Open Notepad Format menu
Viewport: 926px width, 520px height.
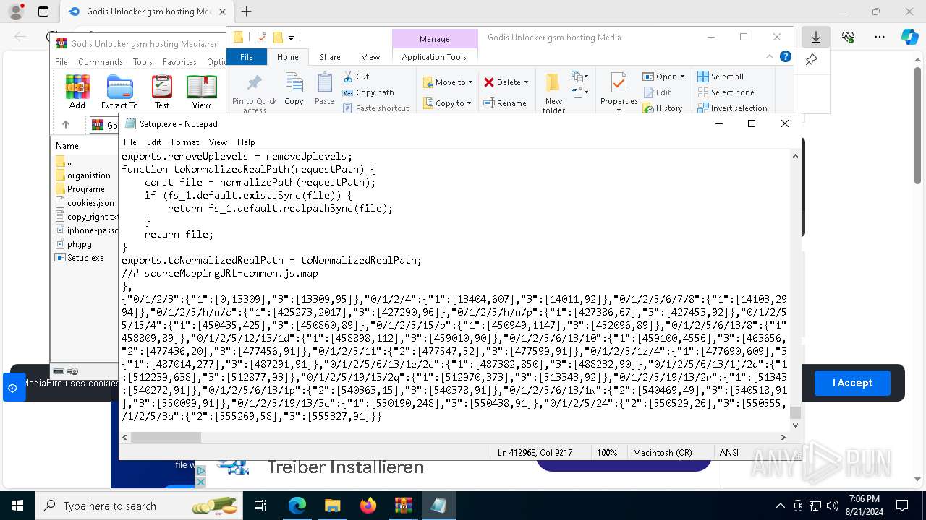click(x=185, y=142)
